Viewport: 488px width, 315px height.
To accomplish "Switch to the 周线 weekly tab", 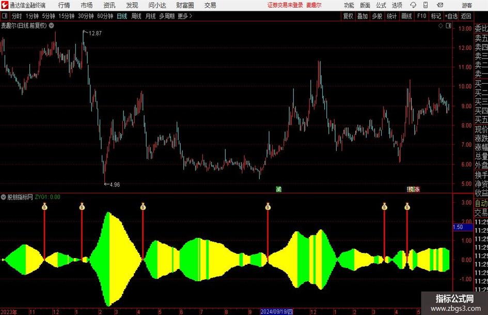I will click(136, 16).
